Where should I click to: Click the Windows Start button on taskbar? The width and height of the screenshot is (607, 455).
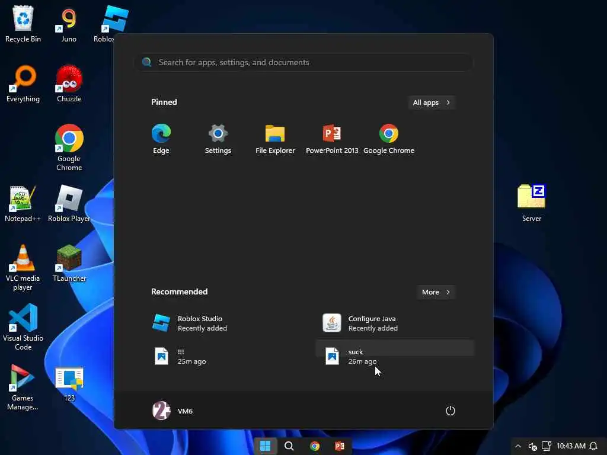[x=265, y=446]
